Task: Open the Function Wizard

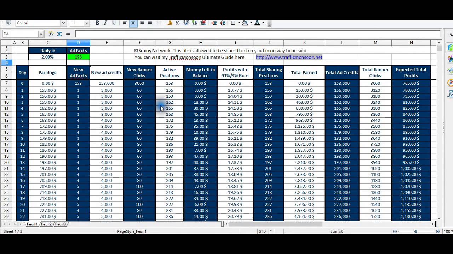Action: (x=51, y=34)
